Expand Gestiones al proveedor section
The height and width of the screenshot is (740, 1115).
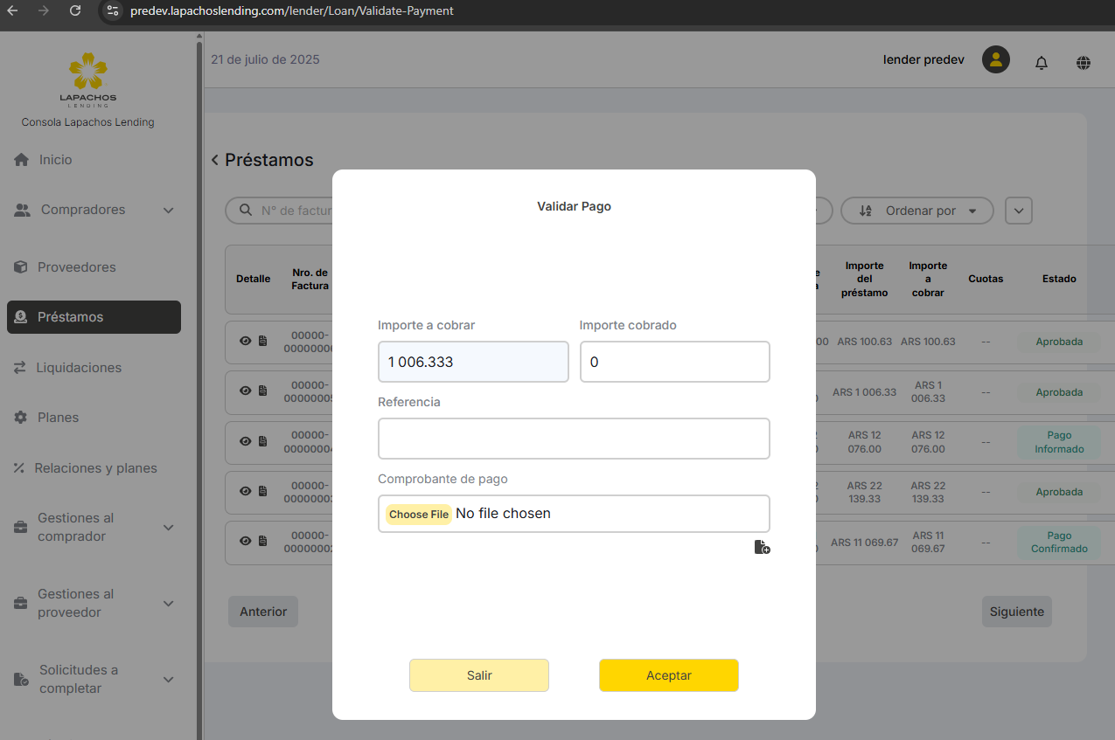coord(169,604)
